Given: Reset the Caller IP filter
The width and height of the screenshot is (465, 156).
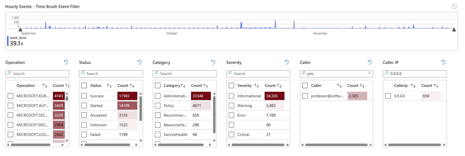Looking at the screenshot, I should (x=443, y=63).
